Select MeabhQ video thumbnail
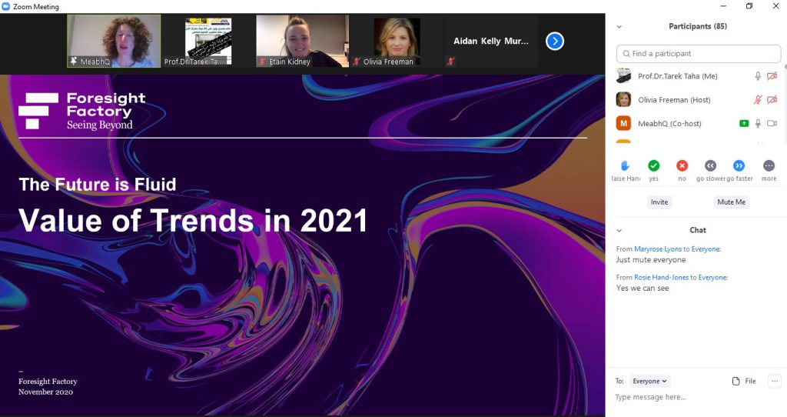Viewport: 787px width, 417px height. pos(114,41)
